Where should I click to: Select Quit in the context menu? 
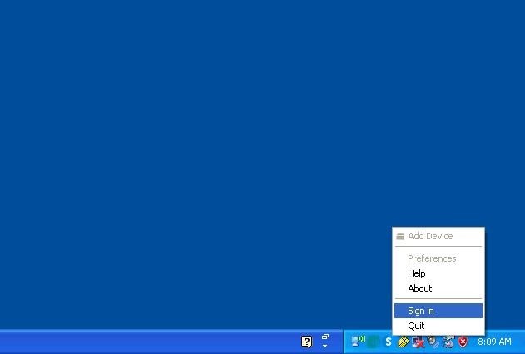(438, 326)
